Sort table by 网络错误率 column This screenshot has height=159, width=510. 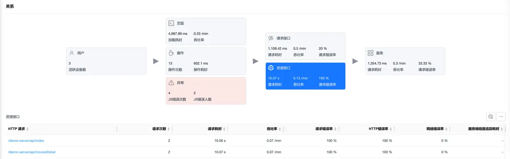(447, 129)
